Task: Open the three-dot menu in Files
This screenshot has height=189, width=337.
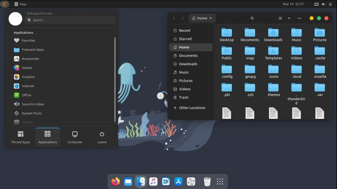Action: point(299,18)
